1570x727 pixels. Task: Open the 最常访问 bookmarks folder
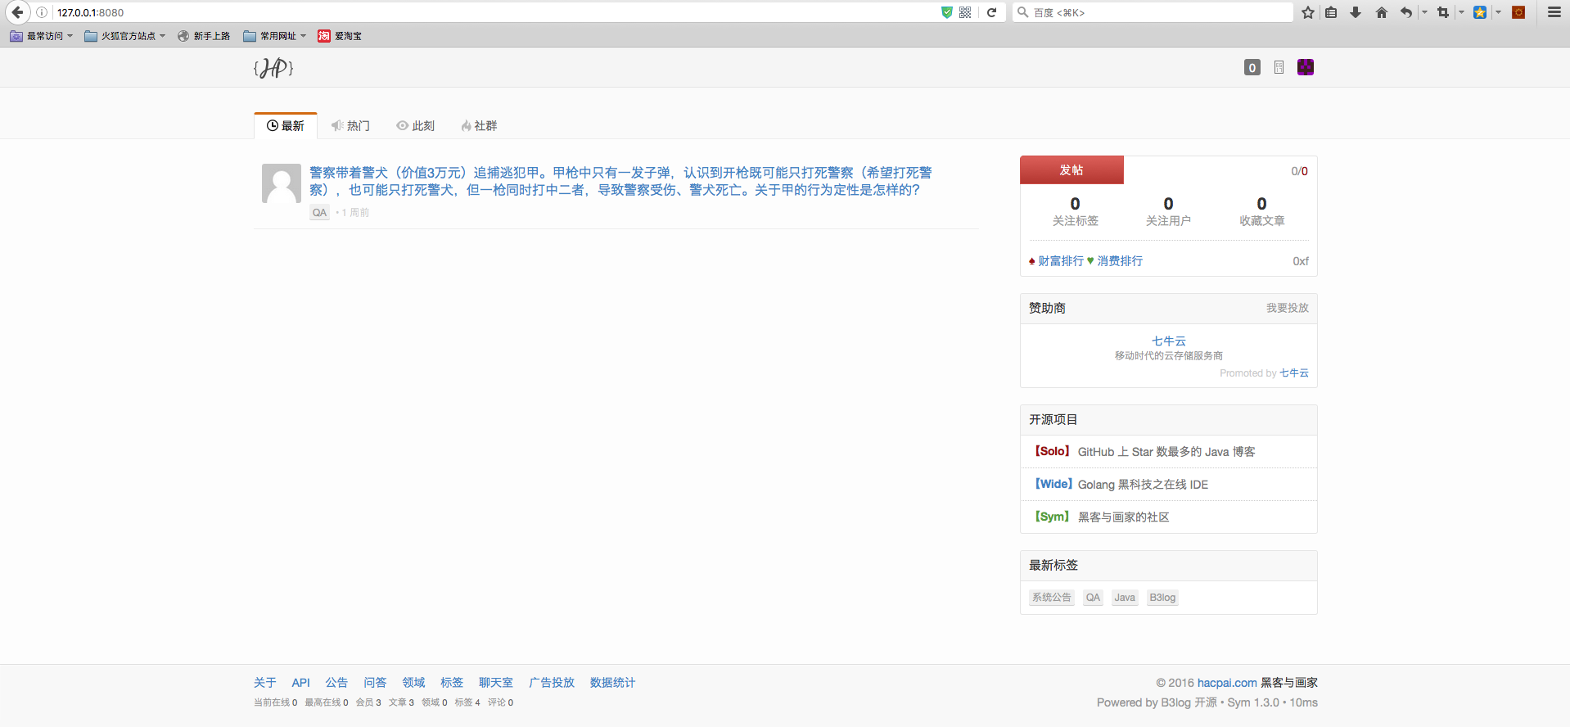coord(41,36)
